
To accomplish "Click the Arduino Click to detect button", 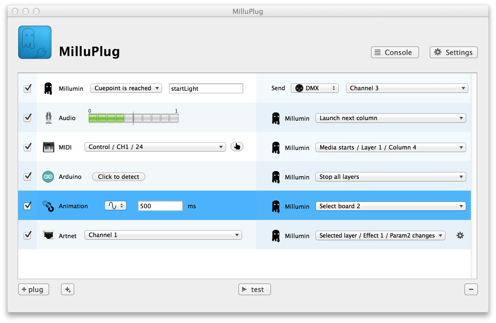I will [119, 177].
